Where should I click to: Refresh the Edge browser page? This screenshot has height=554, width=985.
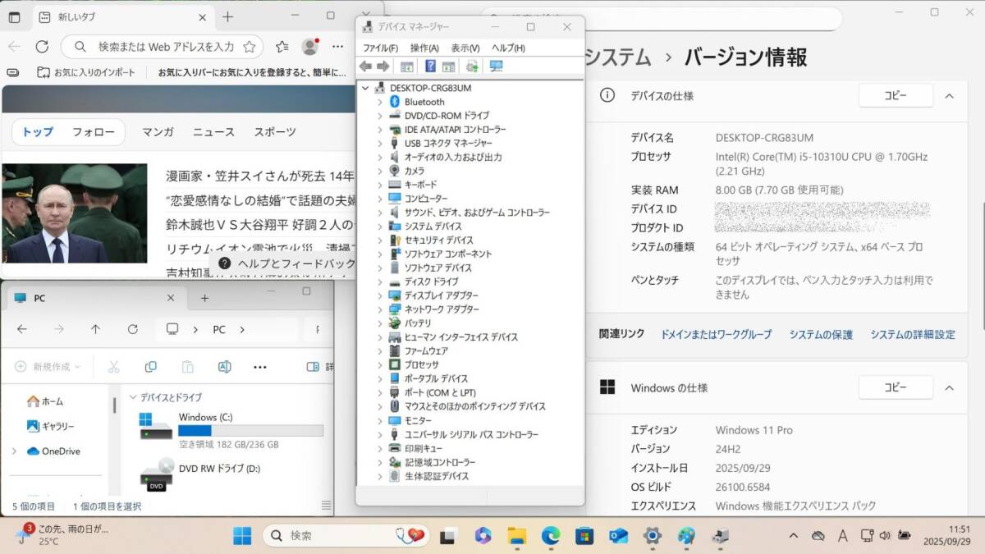pos(42,47)
